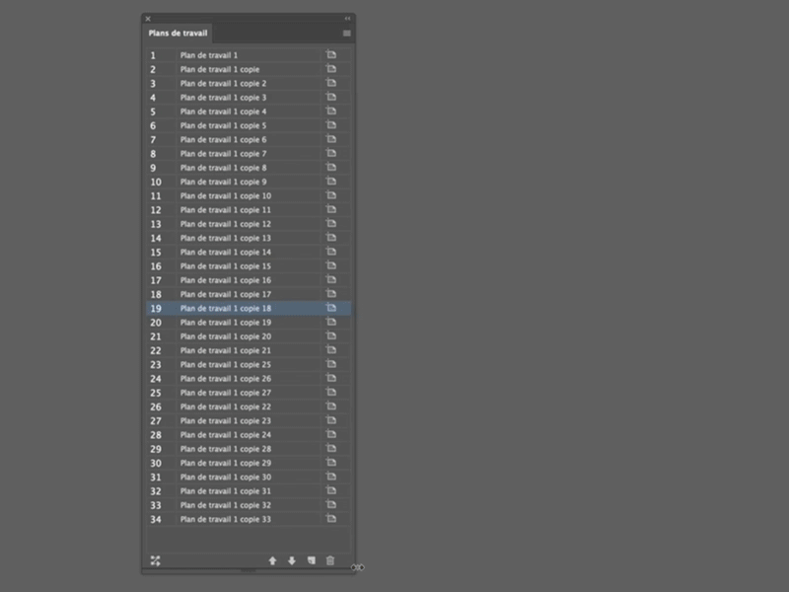
Task: Create a new artboard
Action: click(310, 560)
